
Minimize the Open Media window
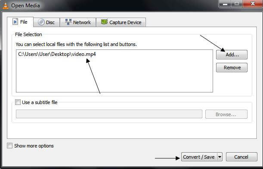point(225,4)
